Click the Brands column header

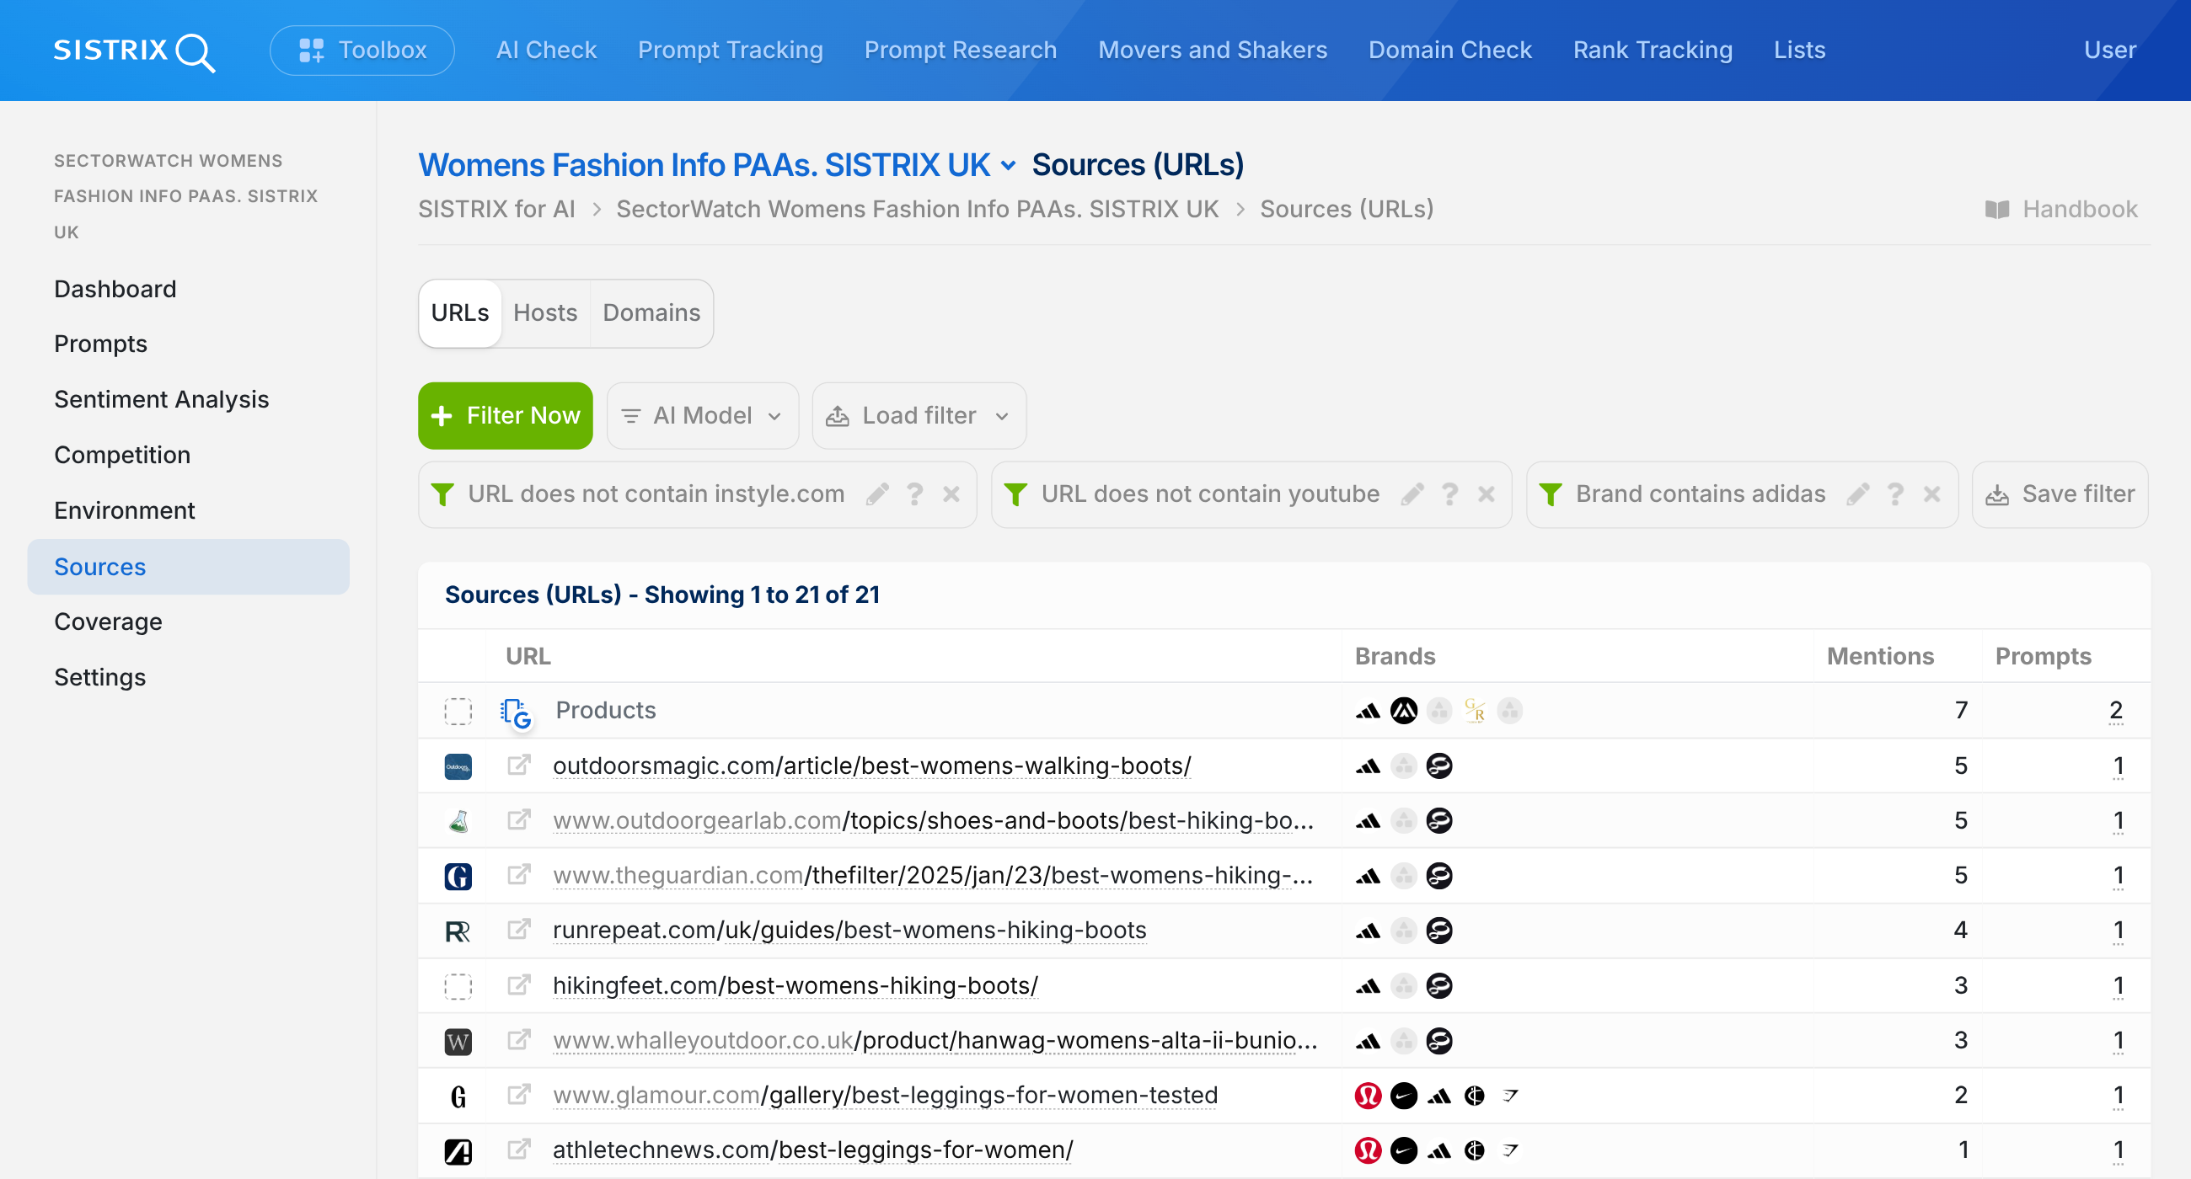coord(1395,656)
